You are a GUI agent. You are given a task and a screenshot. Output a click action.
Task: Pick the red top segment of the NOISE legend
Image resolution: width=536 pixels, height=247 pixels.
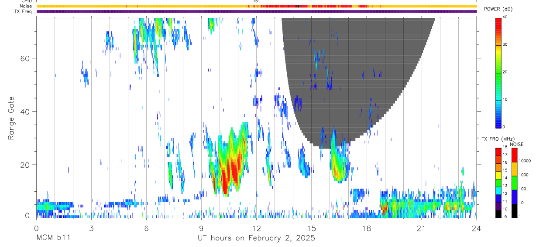coord(515,155)
